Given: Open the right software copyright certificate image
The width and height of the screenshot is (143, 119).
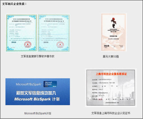Looking at the screenshot, I should pyautogui.click(x=54, y=33).
